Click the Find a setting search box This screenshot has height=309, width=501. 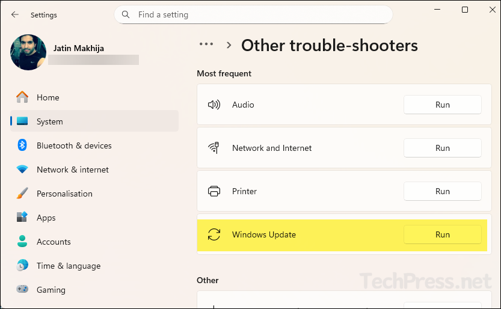click(x=259, y=14)
